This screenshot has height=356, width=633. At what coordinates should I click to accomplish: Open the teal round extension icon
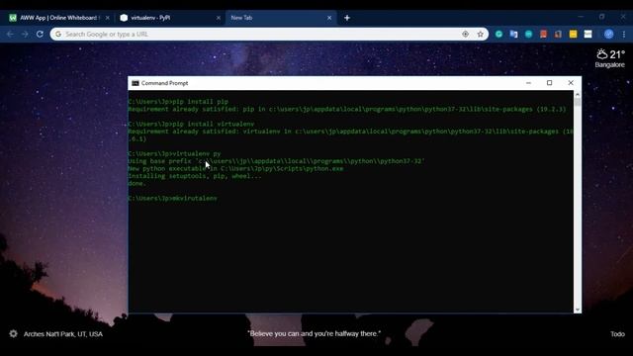coord(528,35)
